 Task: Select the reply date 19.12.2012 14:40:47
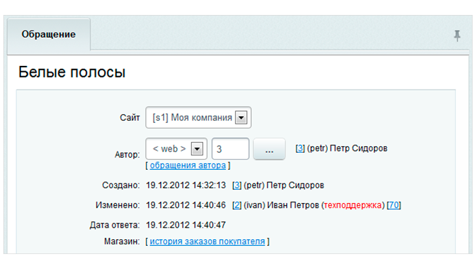click(186, 225)
